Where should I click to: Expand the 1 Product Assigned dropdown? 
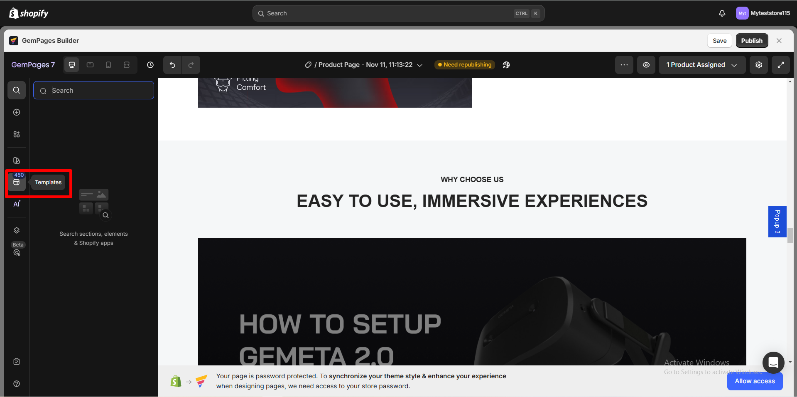point(701,65)
